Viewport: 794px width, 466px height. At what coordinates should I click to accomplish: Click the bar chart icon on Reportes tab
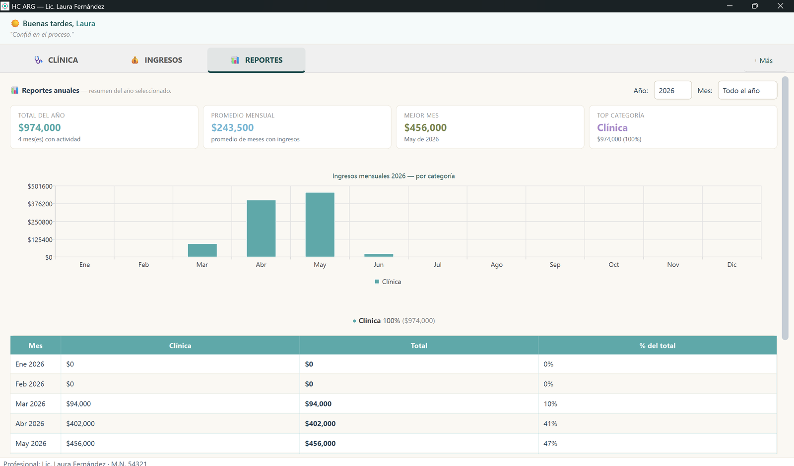click(235, 60)
